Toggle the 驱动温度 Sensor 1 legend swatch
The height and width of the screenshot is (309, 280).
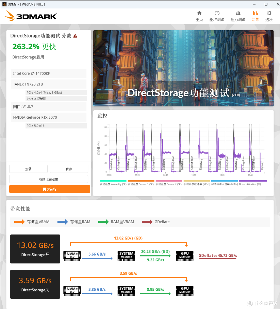pyautogui.click(x=141, y=181)
